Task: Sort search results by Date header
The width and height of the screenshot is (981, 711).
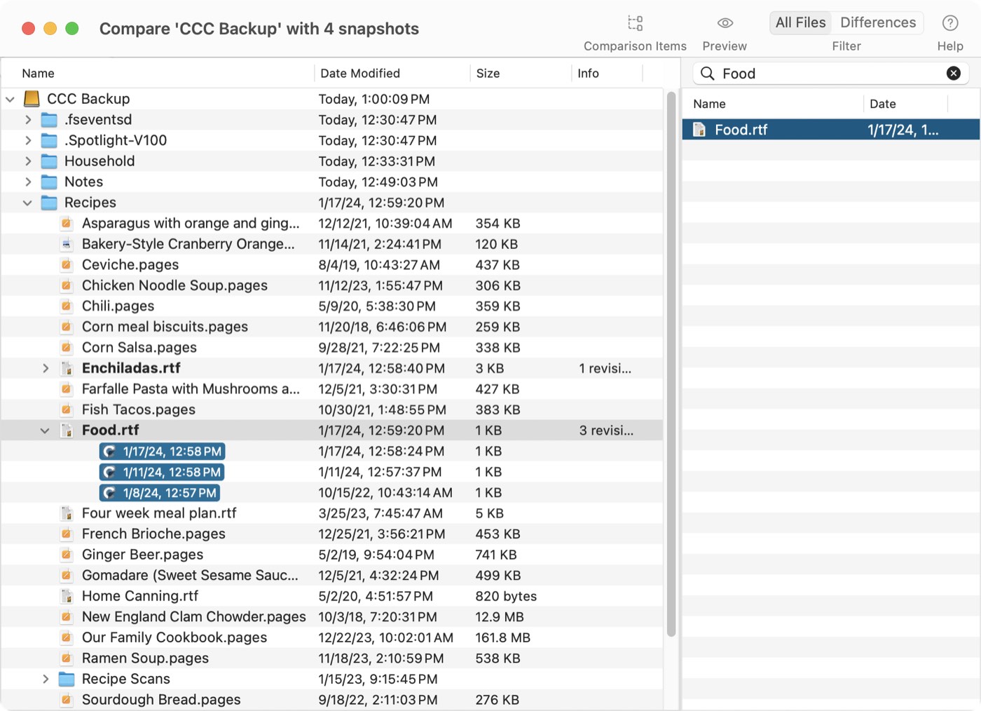Action: pyautogui.click(x=905, y=104)
